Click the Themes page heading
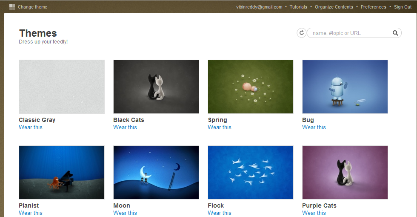The width and height of the screenshot is (417, 217). (x=38, y=33)
